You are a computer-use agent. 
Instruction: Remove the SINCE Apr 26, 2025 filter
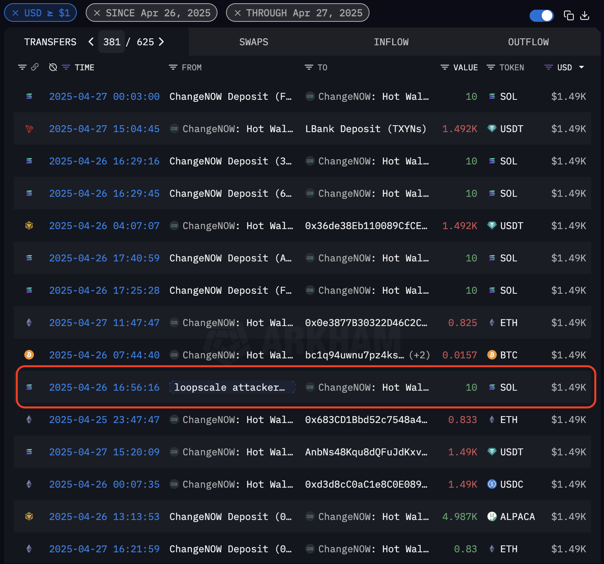coord(97,13)
